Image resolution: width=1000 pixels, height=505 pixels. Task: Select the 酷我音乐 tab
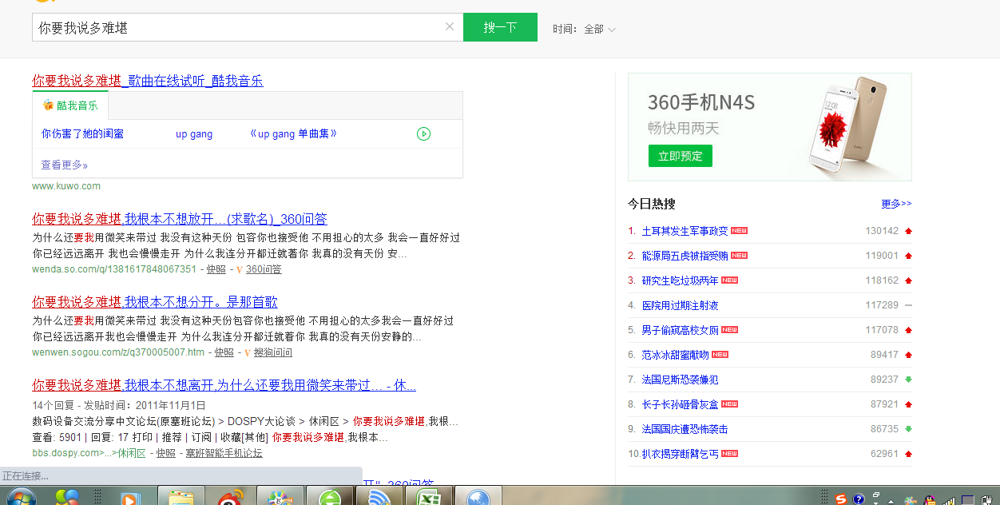click(70, 105)
